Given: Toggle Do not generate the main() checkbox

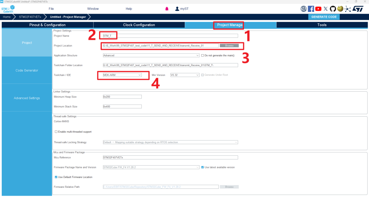Looking at the screenshot, I should coord(202,56).
